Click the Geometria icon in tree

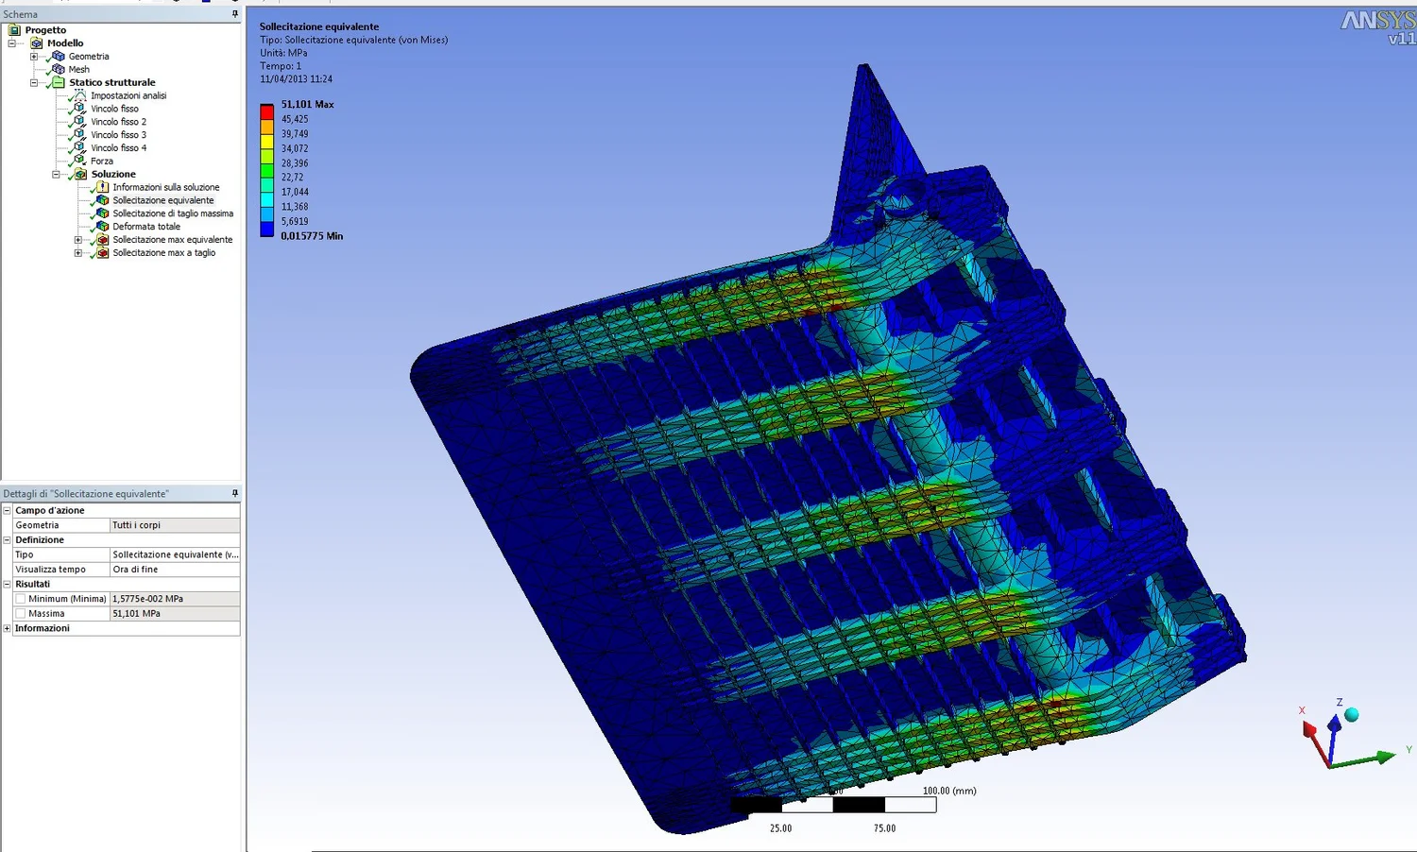pos(58,57)
